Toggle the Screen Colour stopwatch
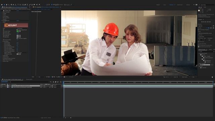 [4, 31]
